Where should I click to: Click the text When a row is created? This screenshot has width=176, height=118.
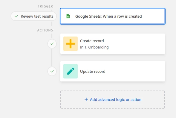[x=122, y=16]
